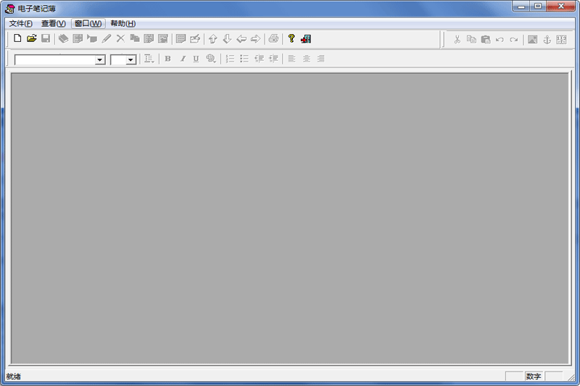The width and height of the screenshot is (580, 386).
Task: Click the character table icon after anchor
Action: [561, 40]
